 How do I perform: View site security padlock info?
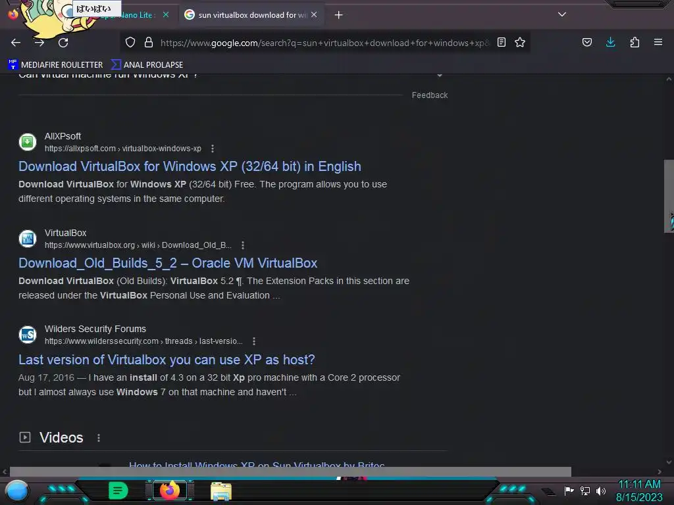(149, 43)
